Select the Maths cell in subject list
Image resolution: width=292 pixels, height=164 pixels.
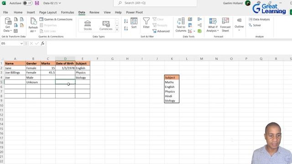[172, 82]
